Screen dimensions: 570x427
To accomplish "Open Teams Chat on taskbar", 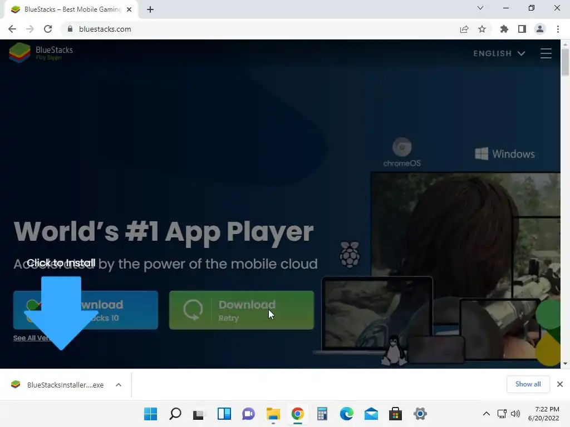I will pos(249,414).
